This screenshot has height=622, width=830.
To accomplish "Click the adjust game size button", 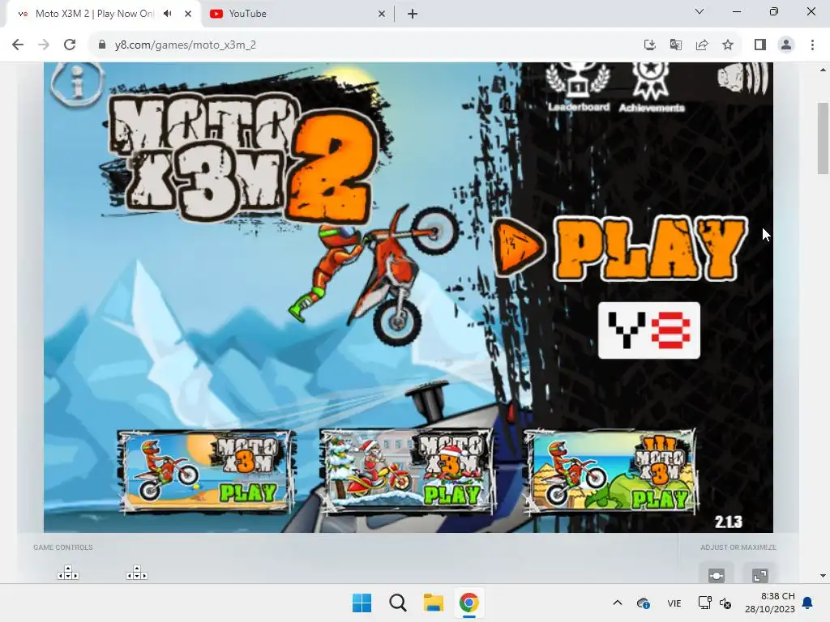I will coord(716,576).
